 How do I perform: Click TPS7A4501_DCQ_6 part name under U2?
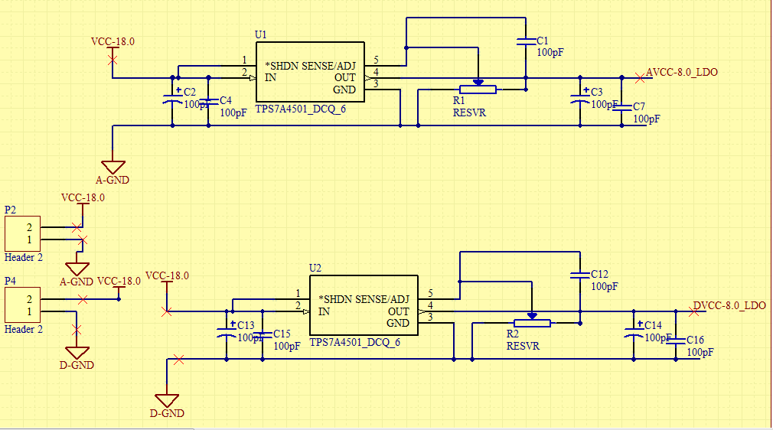(354, 342)
